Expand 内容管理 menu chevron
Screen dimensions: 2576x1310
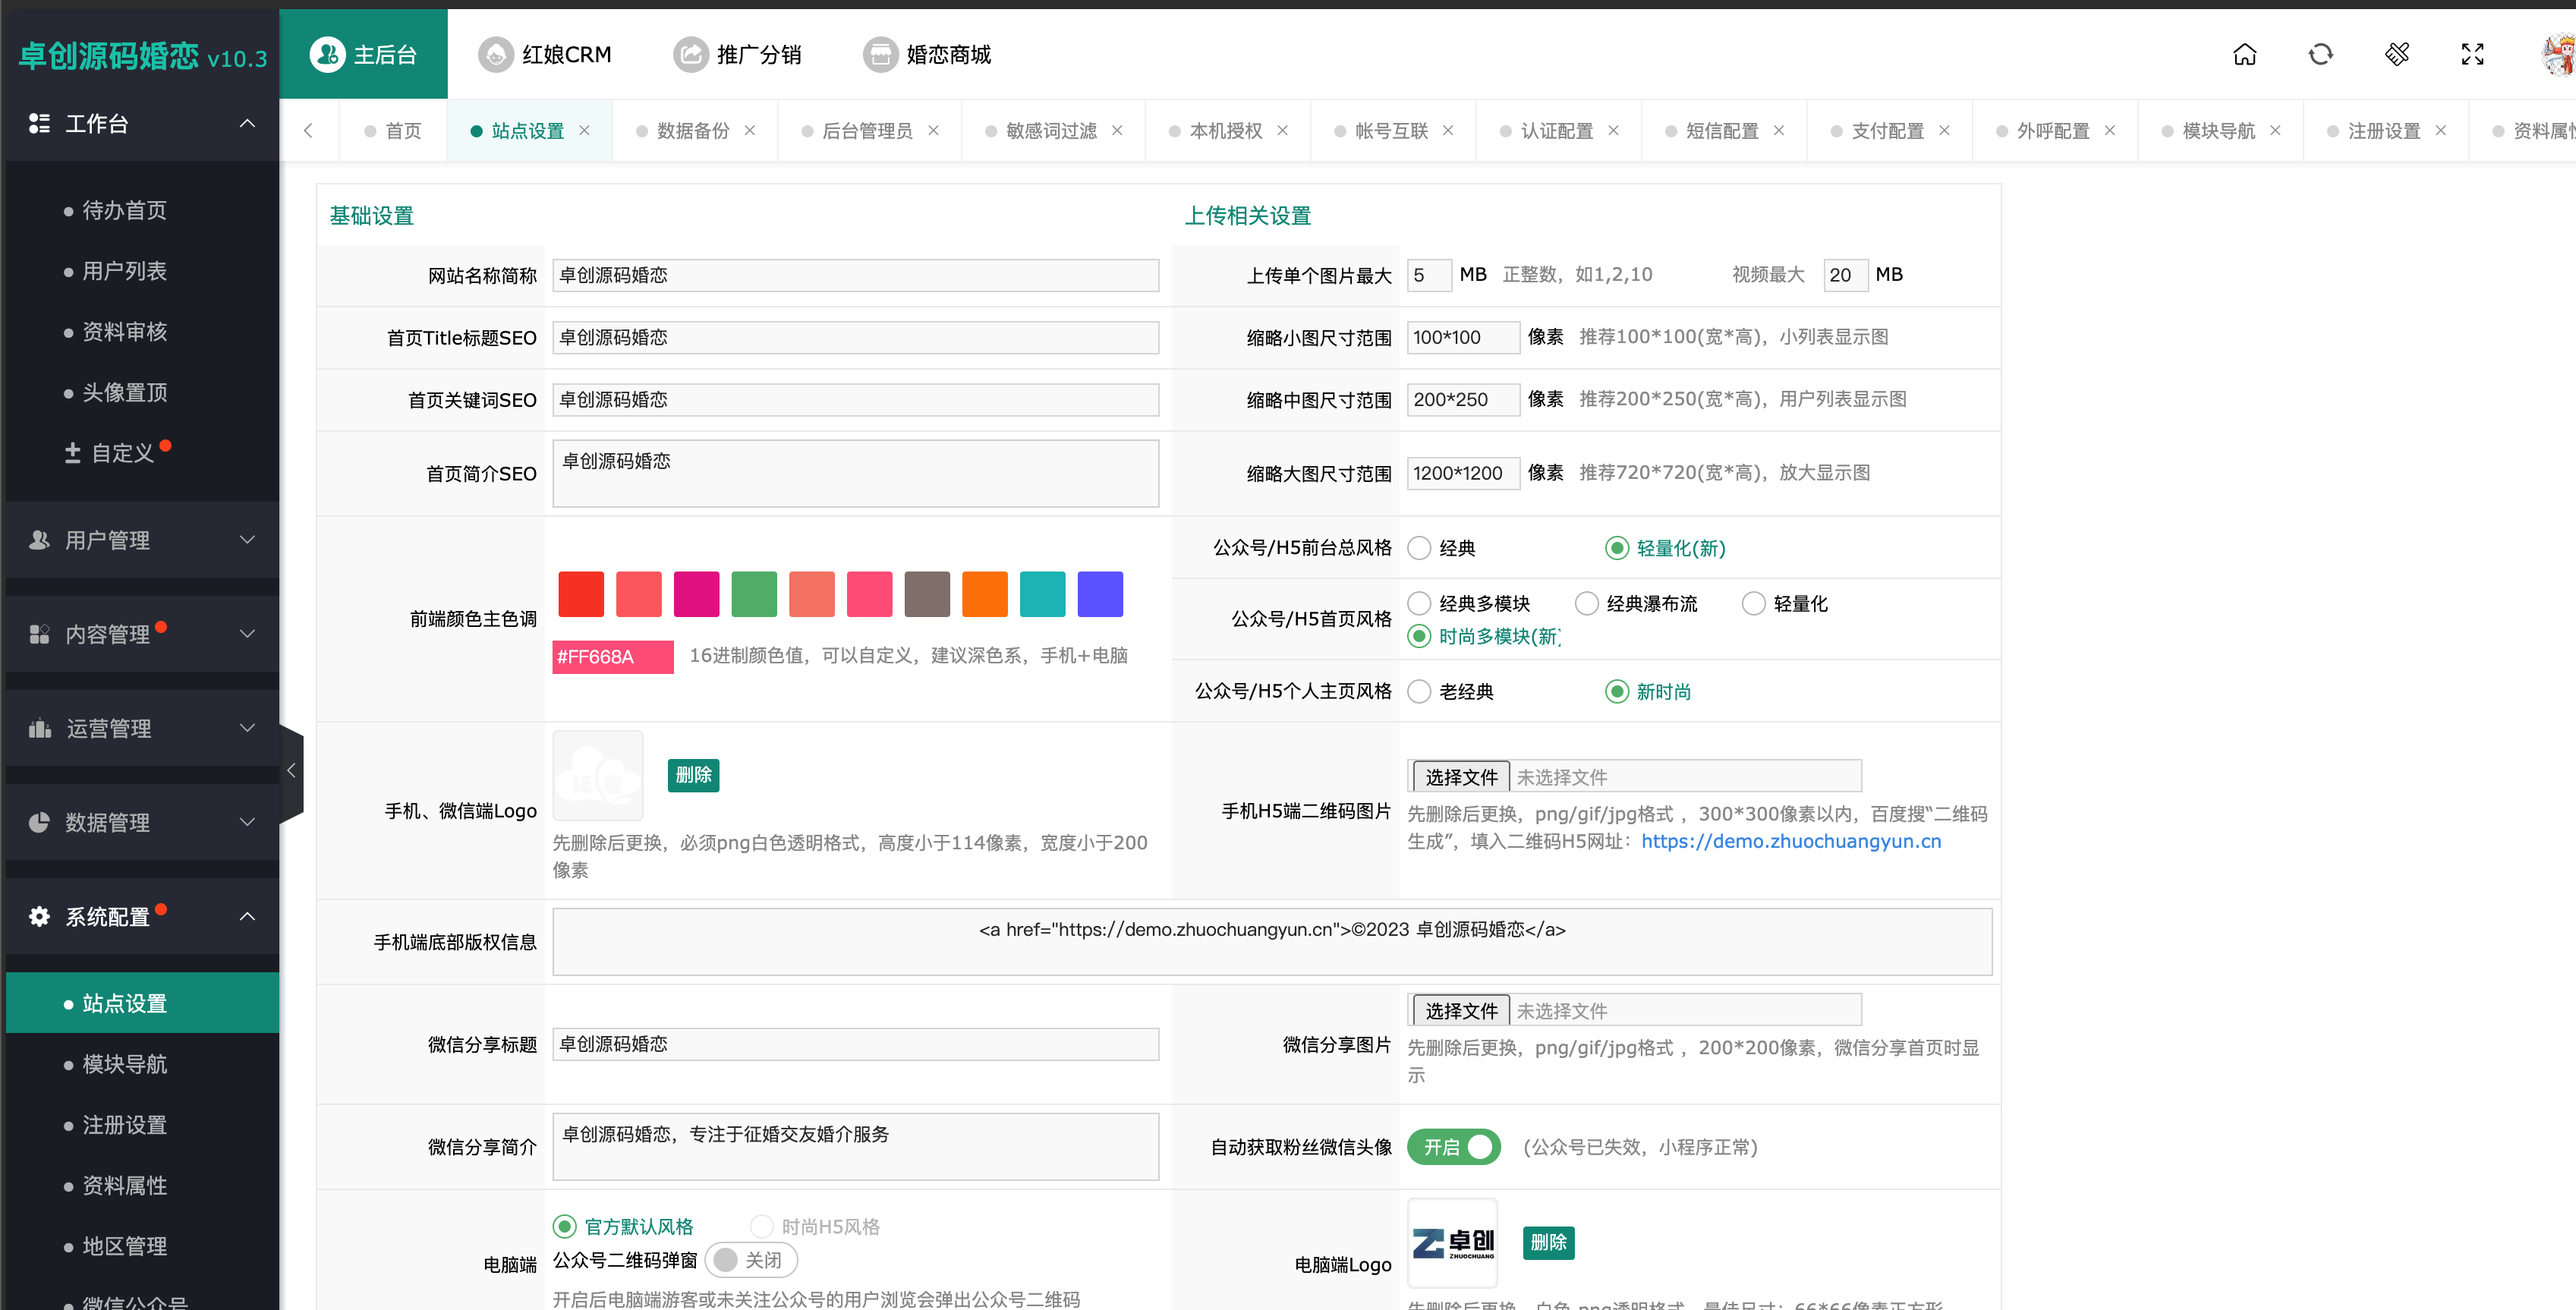pos(247,634)
